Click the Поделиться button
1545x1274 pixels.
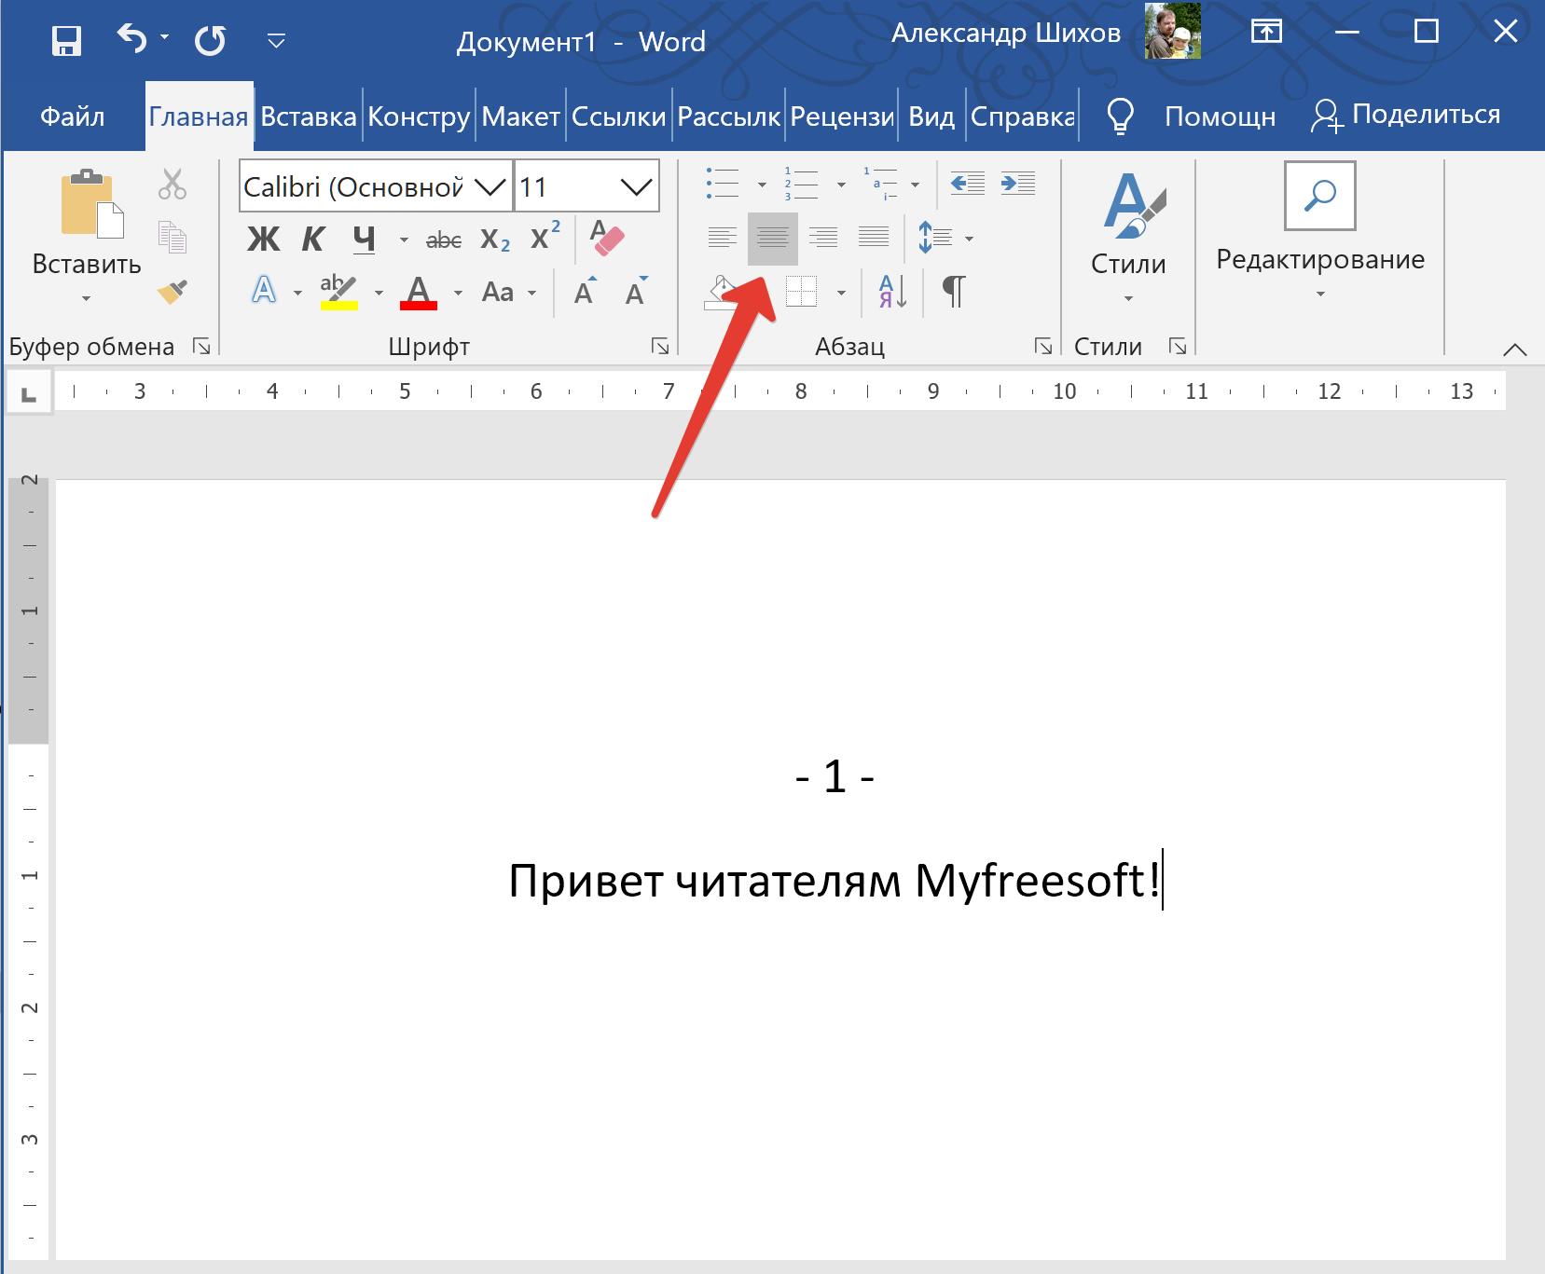1405,116
